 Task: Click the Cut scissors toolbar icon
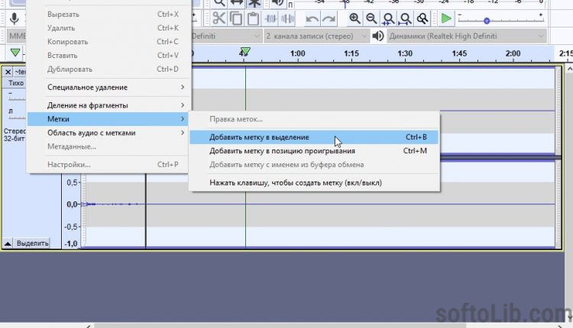[219, 18]
